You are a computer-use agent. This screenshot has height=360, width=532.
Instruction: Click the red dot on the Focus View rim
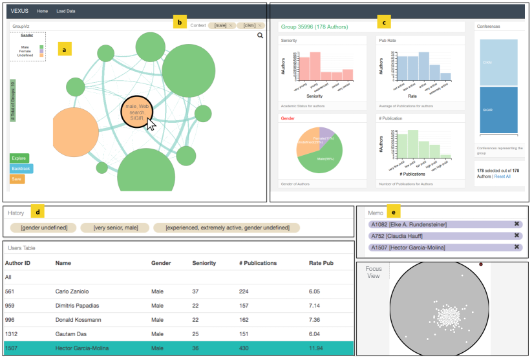(x=481, y=264)
